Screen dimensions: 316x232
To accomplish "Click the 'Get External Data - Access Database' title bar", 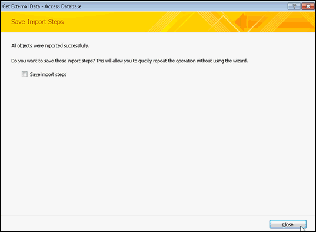I will coord(141,6).
